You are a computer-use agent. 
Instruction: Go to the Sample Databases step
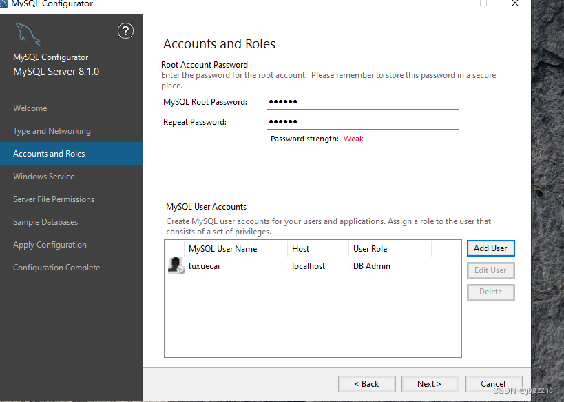pos(45,221)
